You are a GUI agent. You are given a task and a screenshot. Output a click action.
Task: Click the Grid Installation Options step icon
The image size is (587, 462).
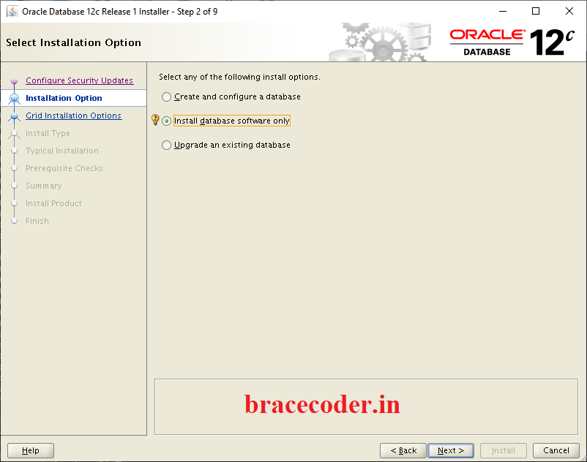[x=14, y=116]
